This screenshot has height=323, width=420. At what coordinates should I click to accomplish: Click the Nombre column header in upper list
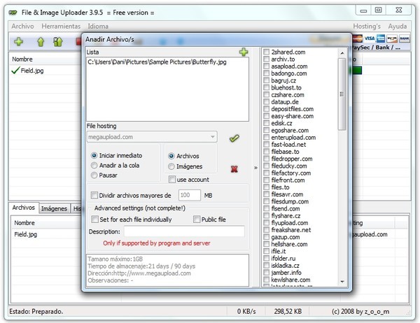coord(22,59)
